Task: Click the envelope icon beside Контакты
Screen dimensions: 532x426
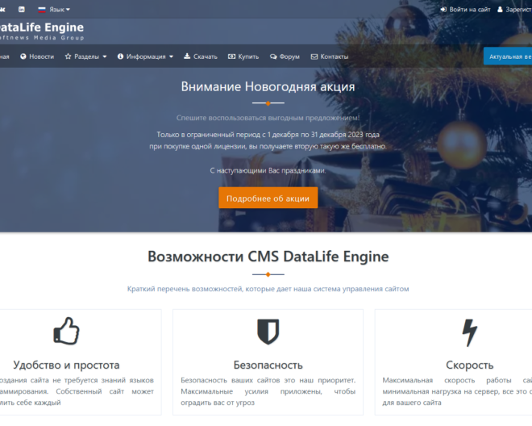Action: click(314, 56)
